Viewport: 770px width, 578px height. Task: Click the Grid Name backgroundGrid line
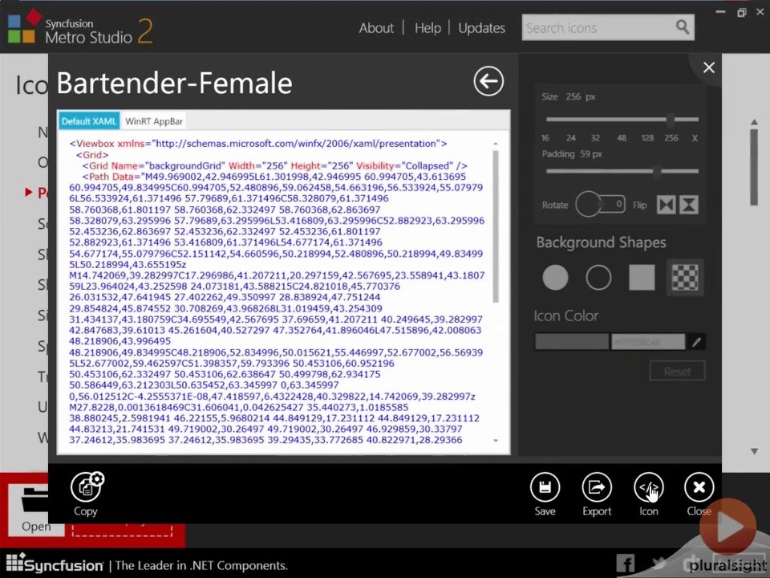[274, 165]
